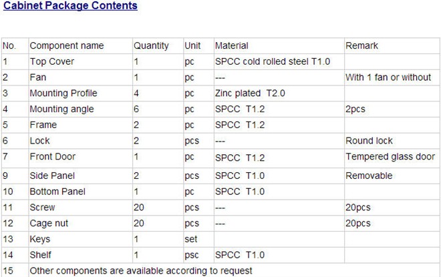Click the Fan component name cell
441x277 pixels.
(x=38, y=77)
